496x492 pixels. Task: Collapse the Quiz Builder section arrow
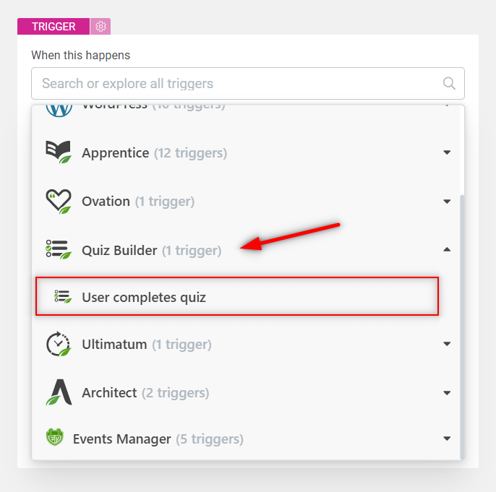(x=447, y=250)
